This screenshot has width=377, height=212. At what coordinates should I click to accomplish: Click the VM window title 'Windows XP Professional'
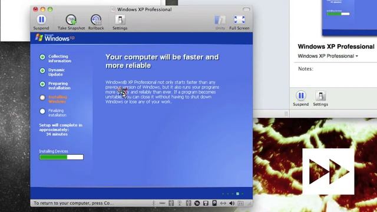(144, 9)
